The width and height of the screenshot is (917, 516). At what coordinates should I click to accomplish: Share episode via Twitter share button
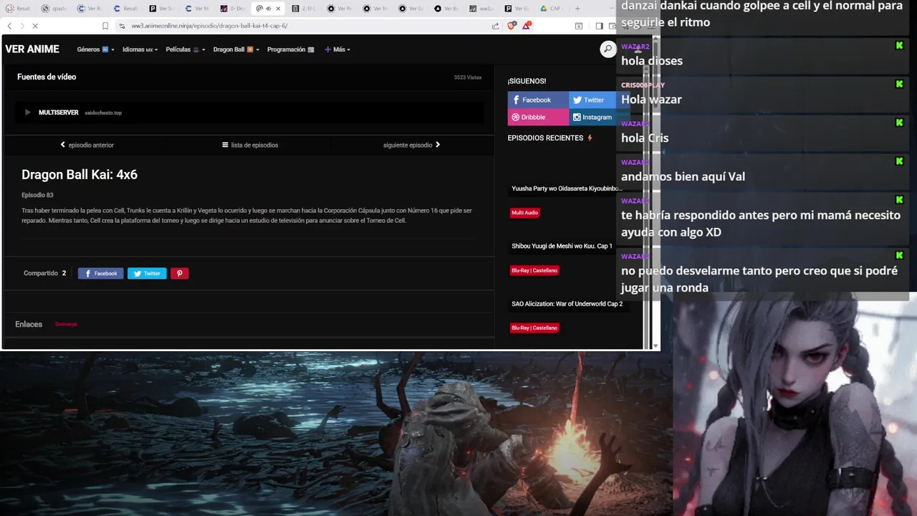point(147,273)
